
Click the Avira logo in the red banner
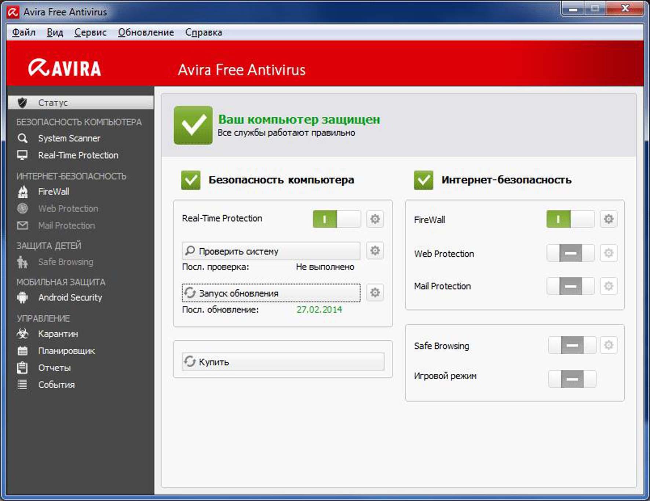(x=65, y=68)
